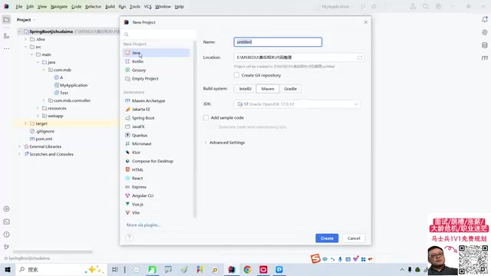Viewport: 491px width, 276px height.
Task: Open the Edit menu
Action: (x=30, y=7)
